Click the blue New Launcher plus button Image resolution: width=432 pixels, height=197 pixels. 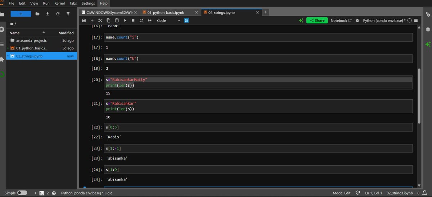pos(20,14)
